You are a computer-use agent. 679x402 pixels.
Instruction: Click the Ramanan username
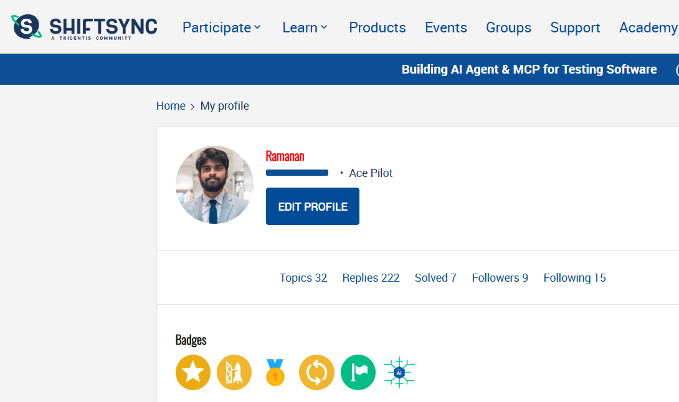(x=285, y=156)
